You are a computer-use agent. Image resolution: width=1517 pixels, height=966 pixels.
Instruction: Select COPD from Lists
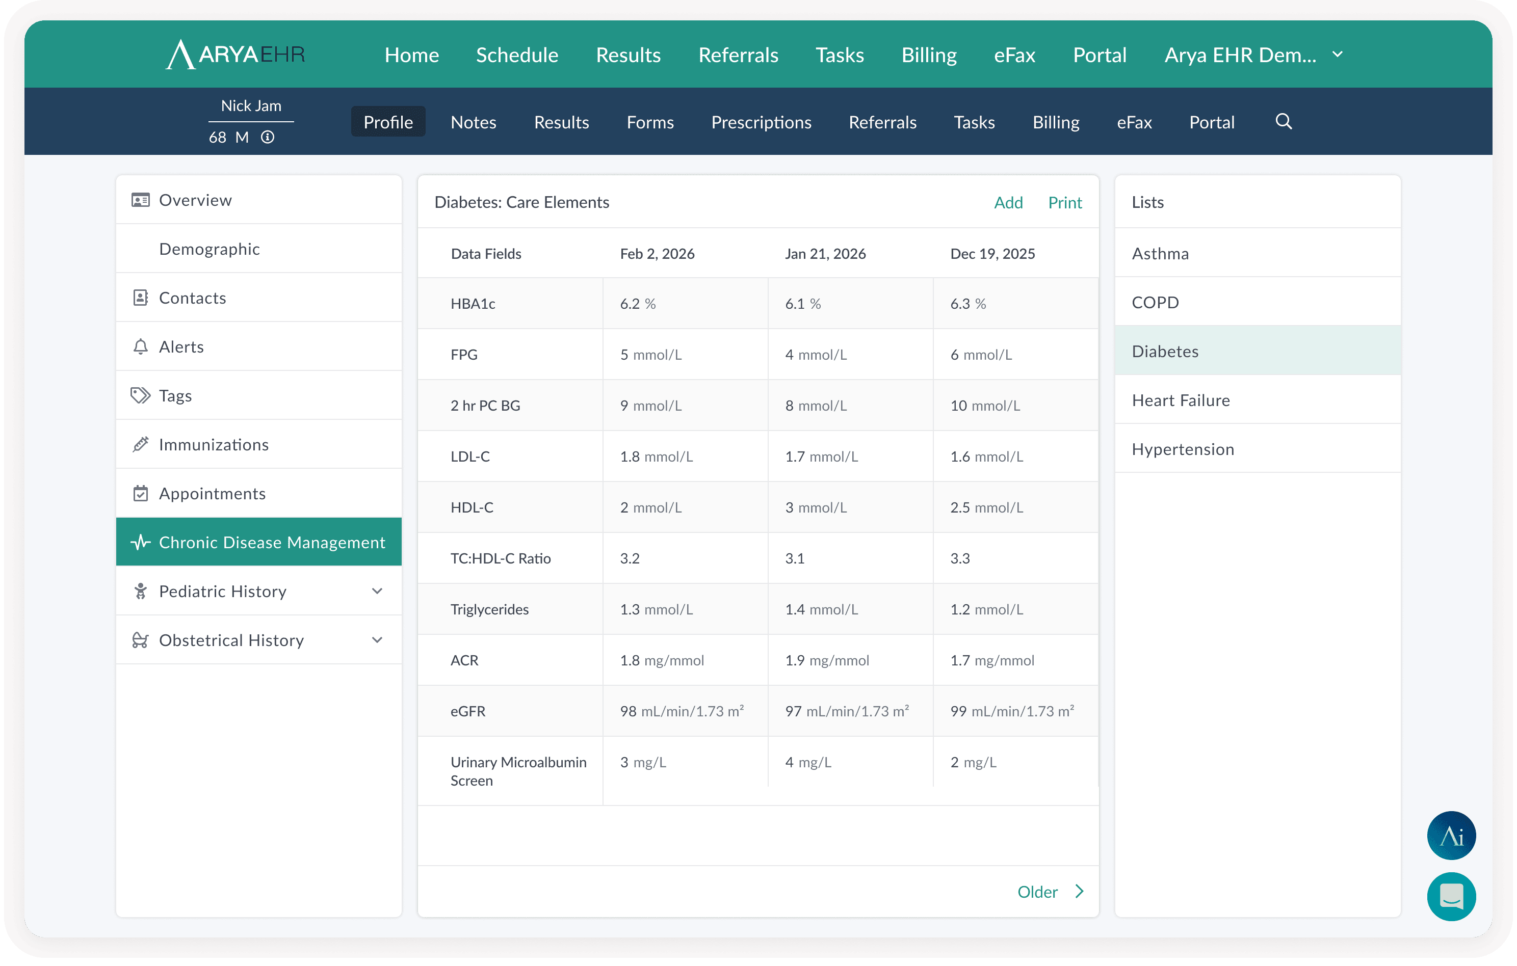click(x=1257, y=302)
